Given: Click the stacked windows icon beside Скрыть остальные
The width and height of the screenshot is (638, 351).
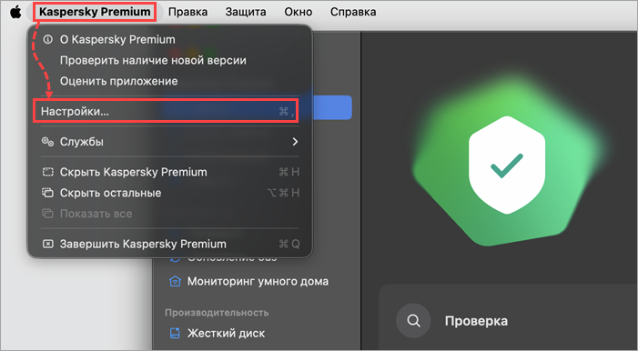Looking at the screenshot, I should click(x=48, y=193).
